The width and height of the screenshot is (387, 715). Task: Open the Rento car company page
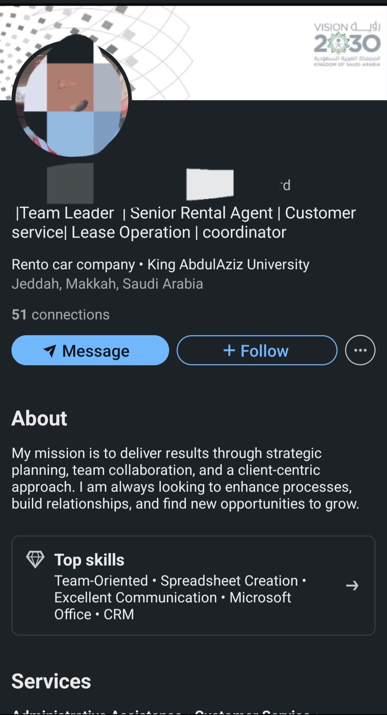pyautogui.click(x=73, y=264)
